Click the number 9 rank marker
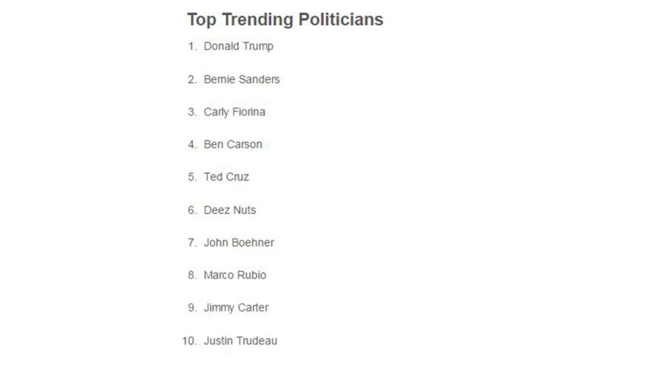This screenshot has height=366, width=651. click(192, 308)
